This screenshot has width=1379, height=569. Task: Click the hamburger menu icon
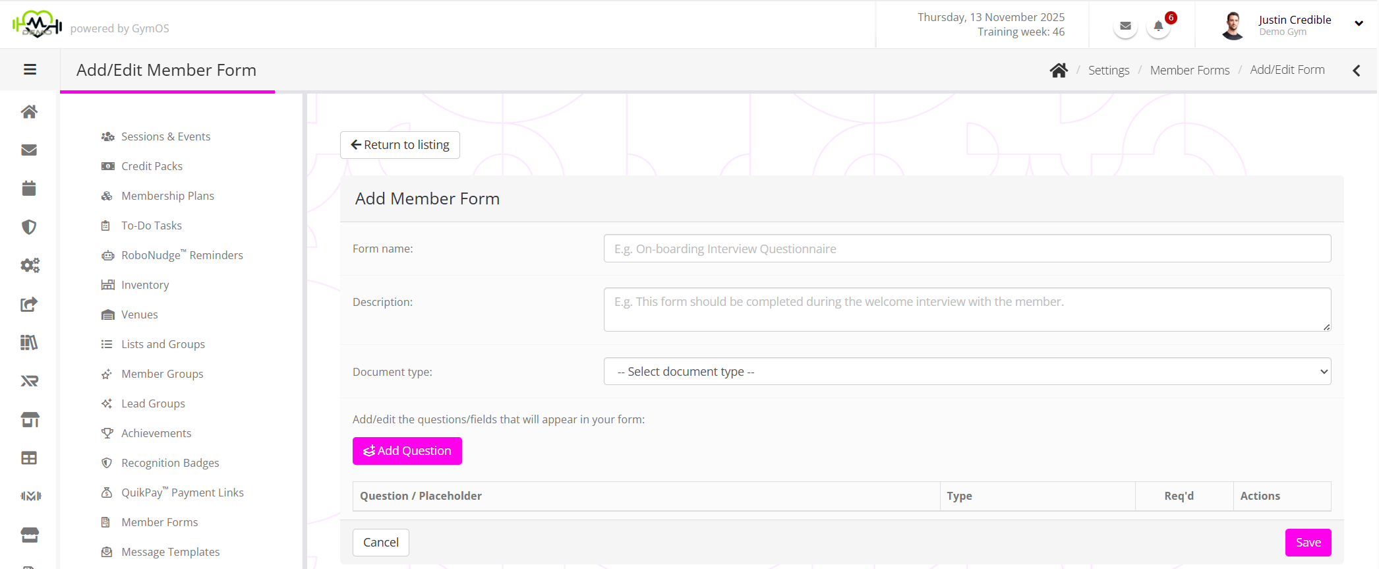[30, 70]
